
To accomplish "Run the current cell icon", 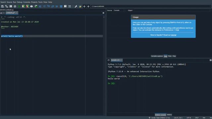I will coord(23,6).
